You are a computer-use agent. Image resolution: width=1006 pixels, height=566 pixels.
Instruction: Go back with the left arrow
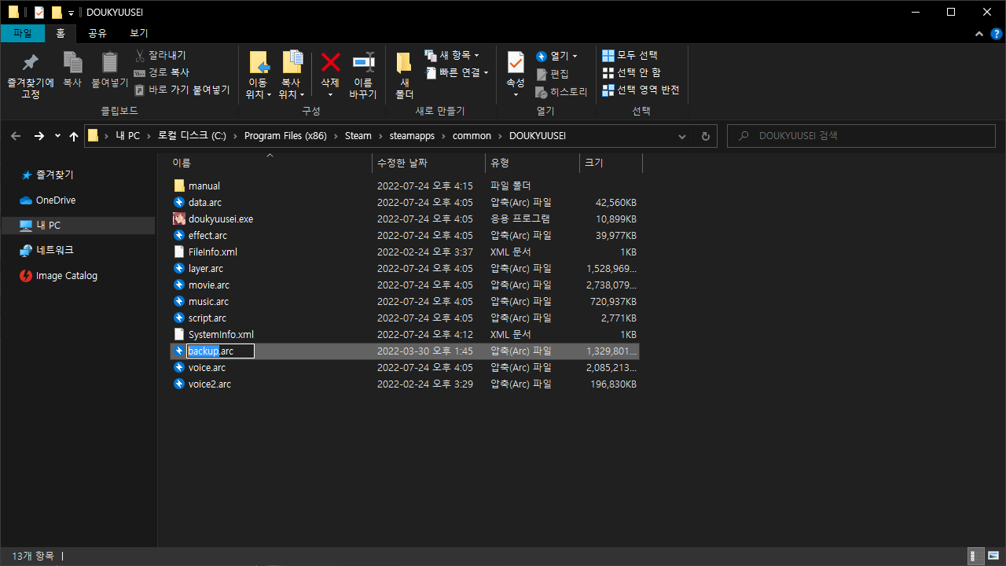(16, 136)
